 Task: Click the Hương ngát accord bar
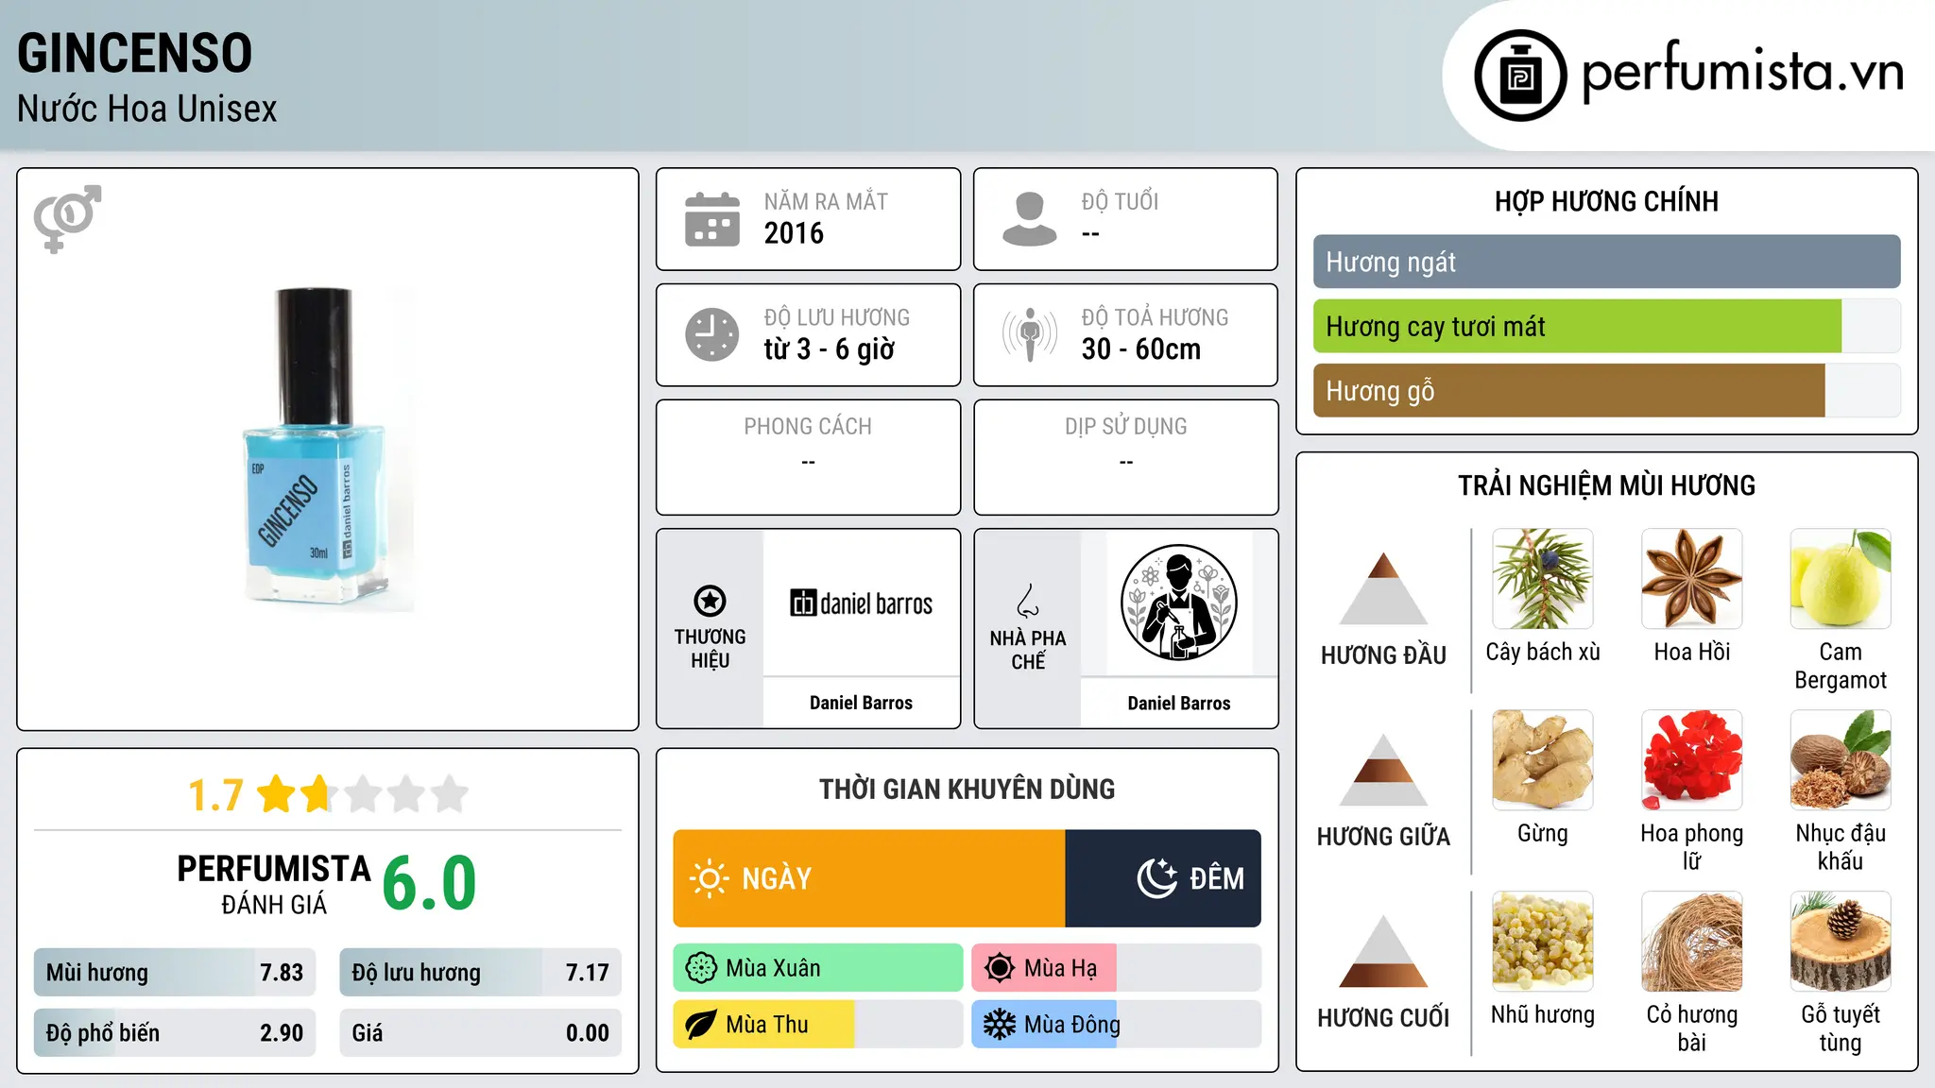click(x=1607, y=262)
